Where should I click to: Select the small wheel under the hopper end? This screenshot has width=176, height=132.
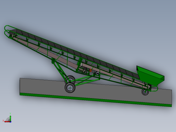click(x=145, y=92)
